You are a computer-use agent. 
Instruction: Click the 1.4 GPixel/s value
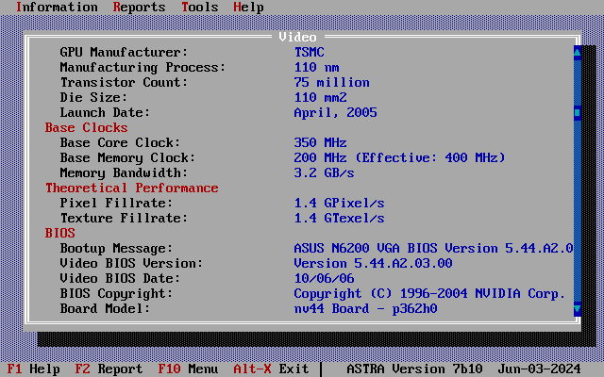pos(340,204)
